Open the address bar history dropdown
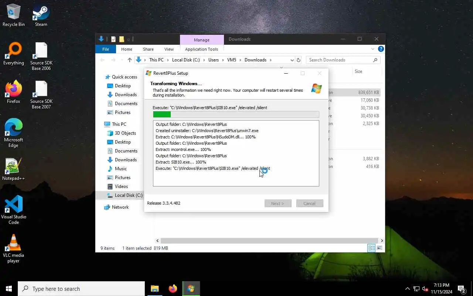 pyautogui.click(x=292, y=60)
